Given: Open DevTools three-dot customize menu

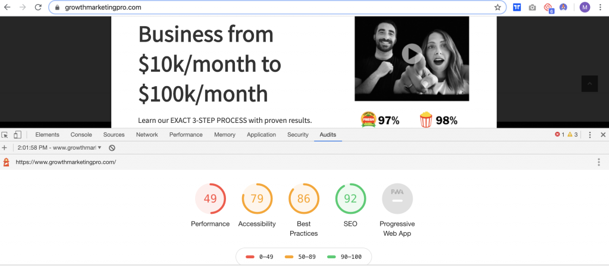Looking at the screenshot, I should 589,135.
